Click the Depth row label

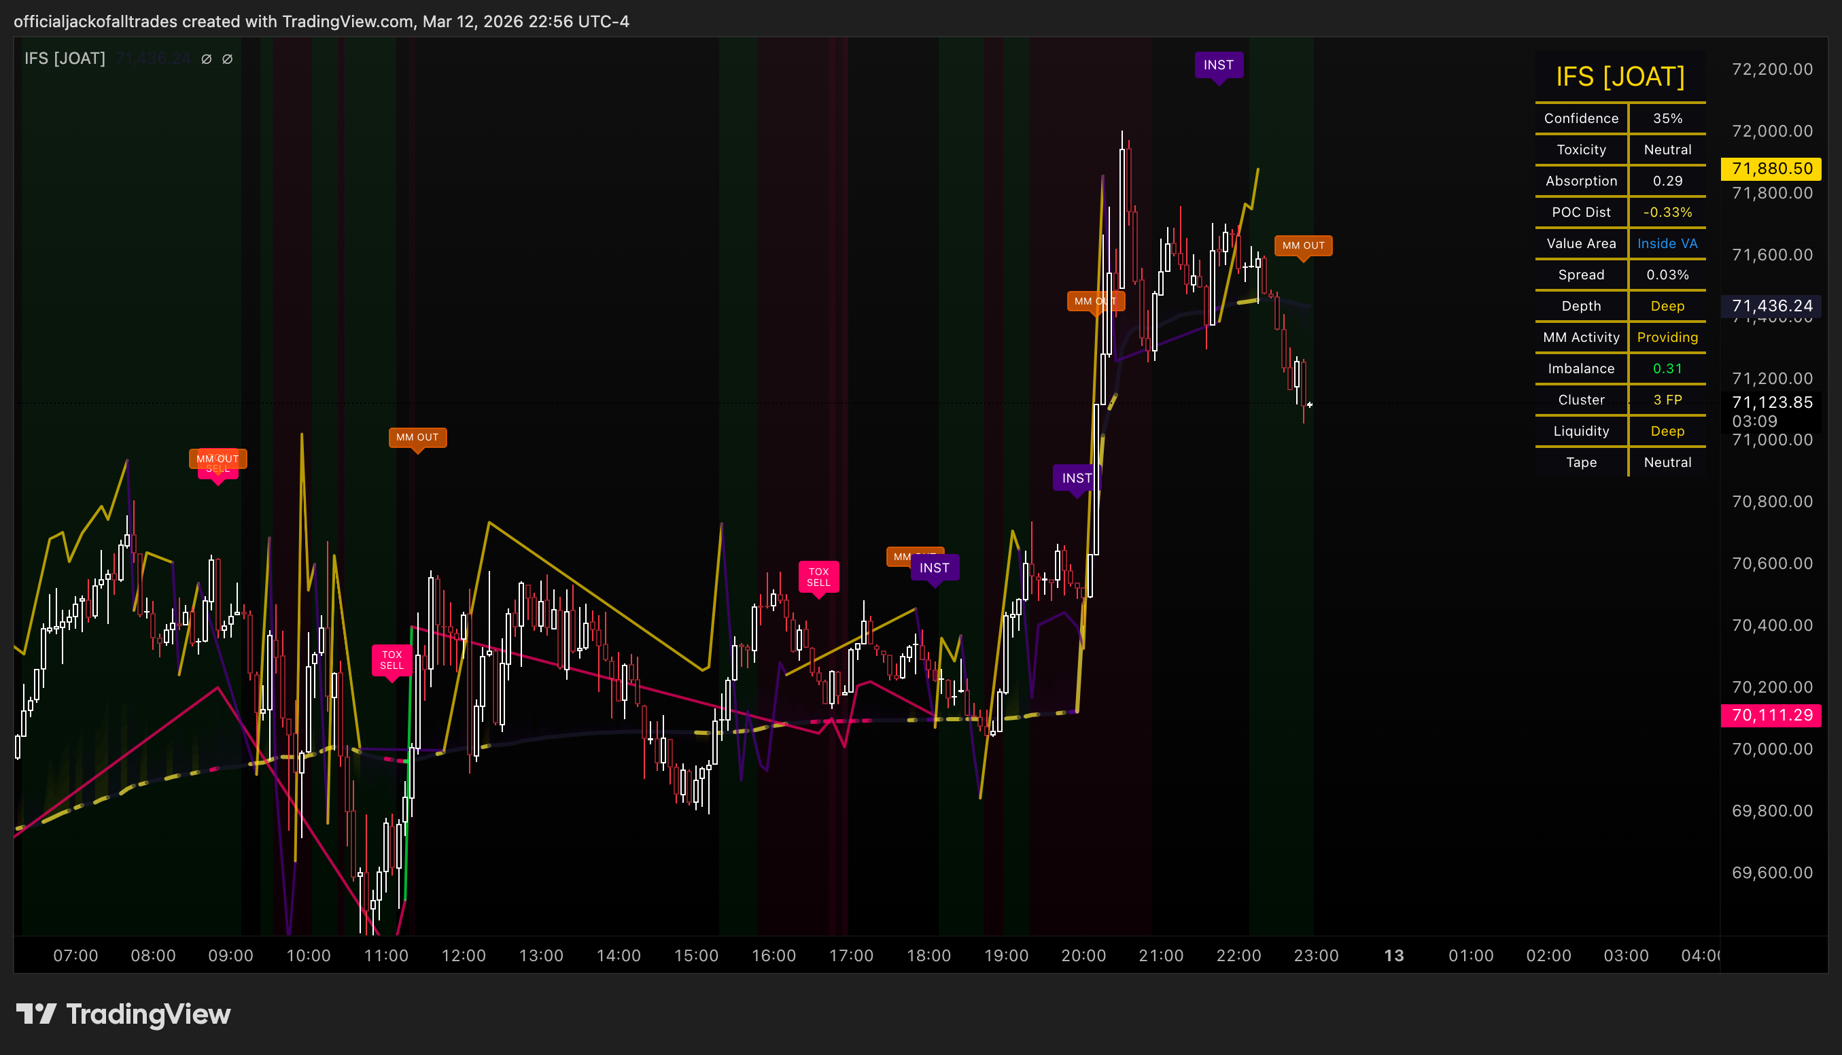1580,306
